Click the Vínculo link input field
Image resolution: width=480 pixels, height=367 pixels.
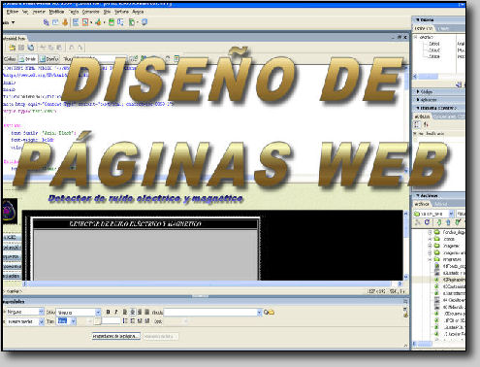point(210,313)
